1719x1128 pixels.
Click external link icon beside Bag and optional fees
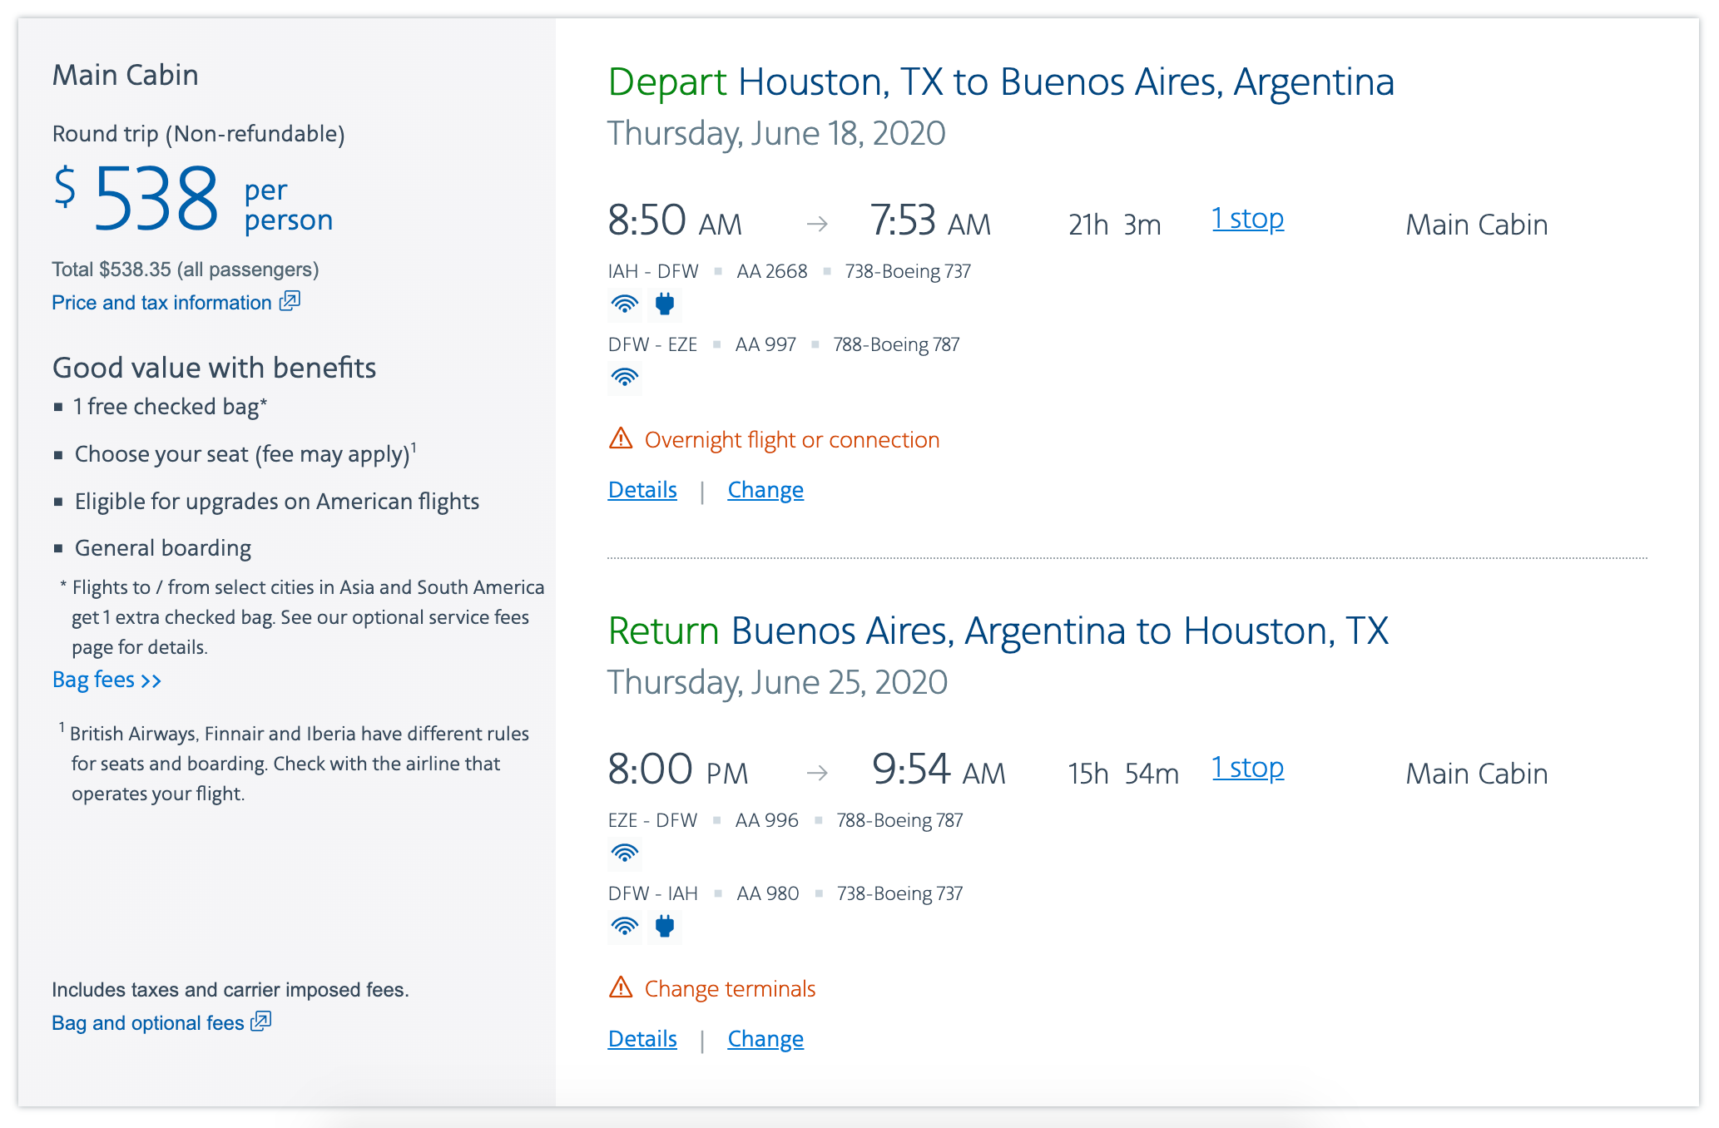(261, 1022)
